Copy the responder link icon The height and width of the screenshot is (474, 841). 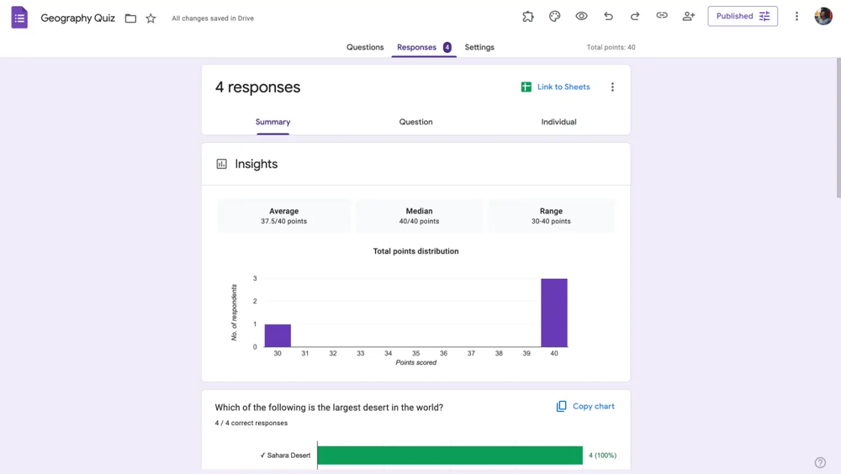tap(662, 16)
